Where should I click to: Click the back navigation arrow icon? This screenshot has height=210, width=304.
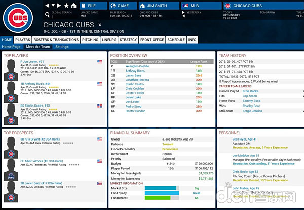point(47,6)
